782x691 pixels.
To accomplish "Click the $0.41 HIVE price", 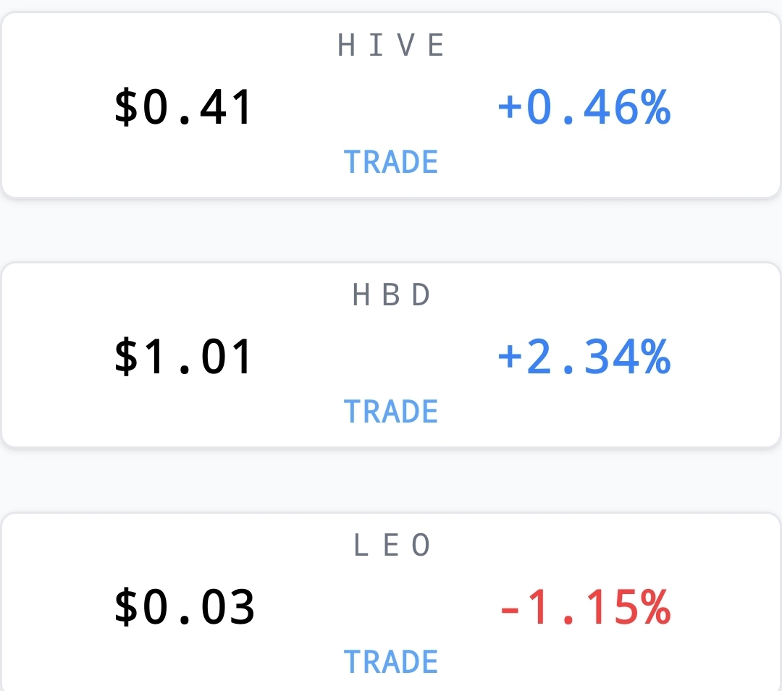I will (x=183, y=107).
